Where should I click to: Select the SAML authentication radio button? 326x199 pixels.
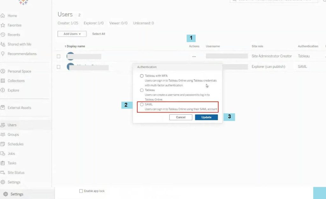(x=142, y=104)
